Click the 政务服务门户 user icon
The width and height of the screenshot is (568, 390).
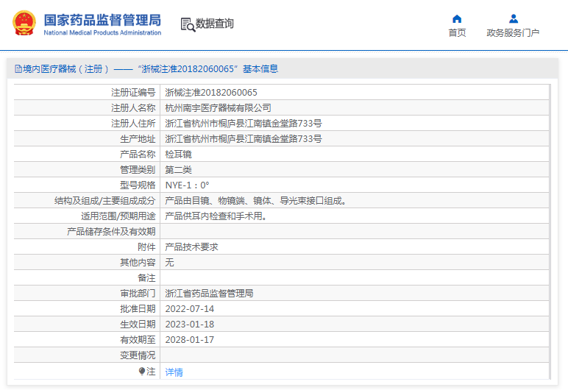point(514,18)
